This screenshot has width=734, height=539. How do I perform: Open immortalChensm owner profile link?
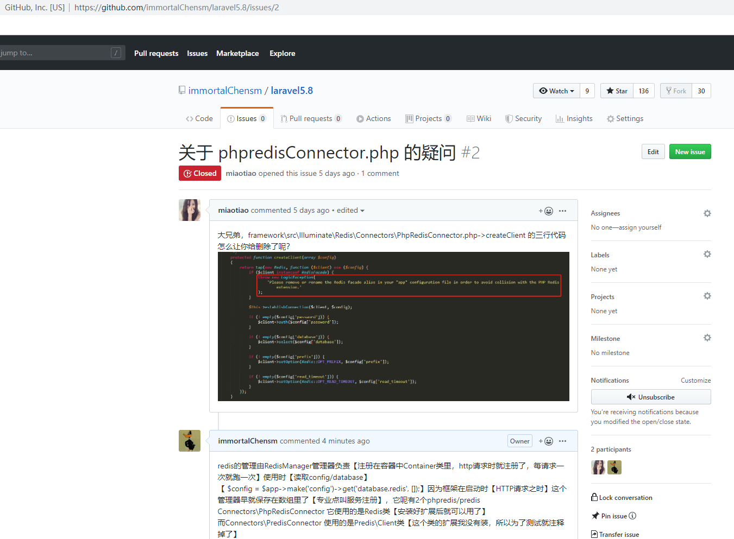coord(225,91)
